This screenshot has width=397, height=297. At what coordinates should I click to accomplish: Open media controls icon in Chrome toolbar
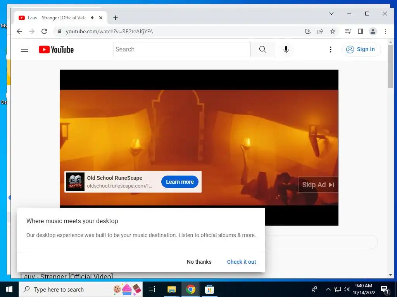click(x=348, y=31)
